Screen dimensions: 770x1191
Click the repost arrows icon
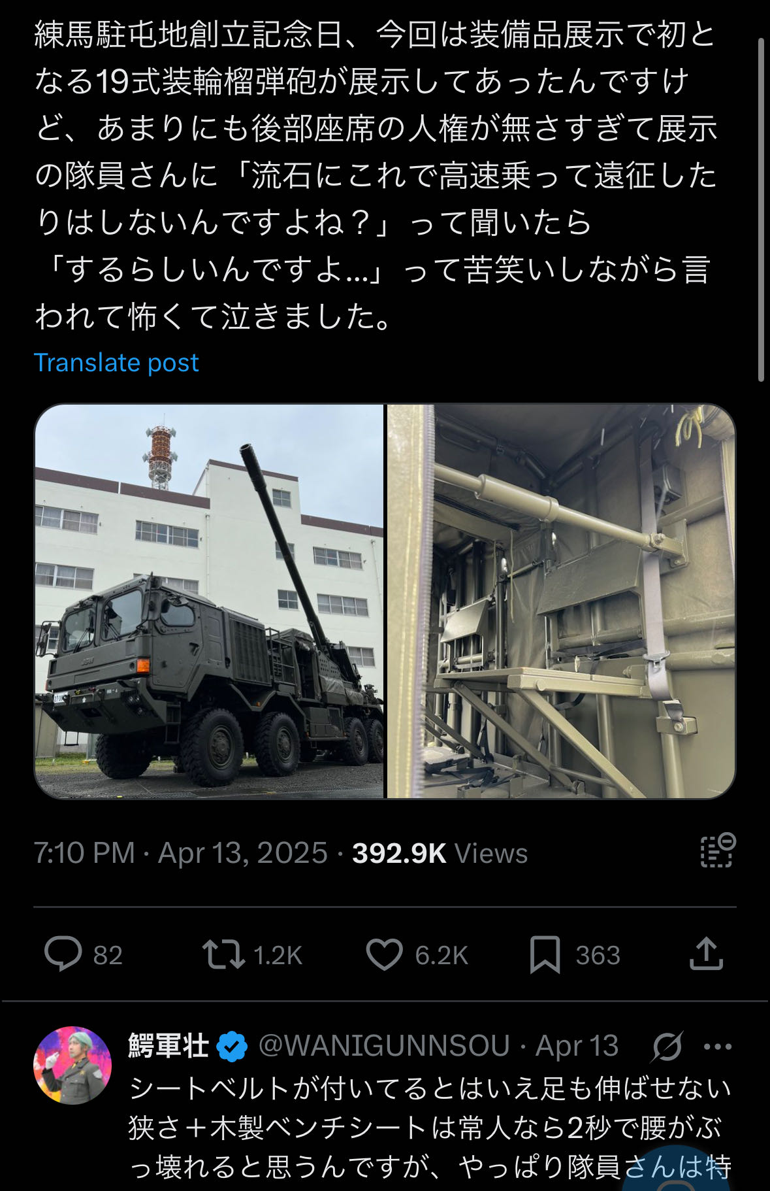tap(223, 954)
